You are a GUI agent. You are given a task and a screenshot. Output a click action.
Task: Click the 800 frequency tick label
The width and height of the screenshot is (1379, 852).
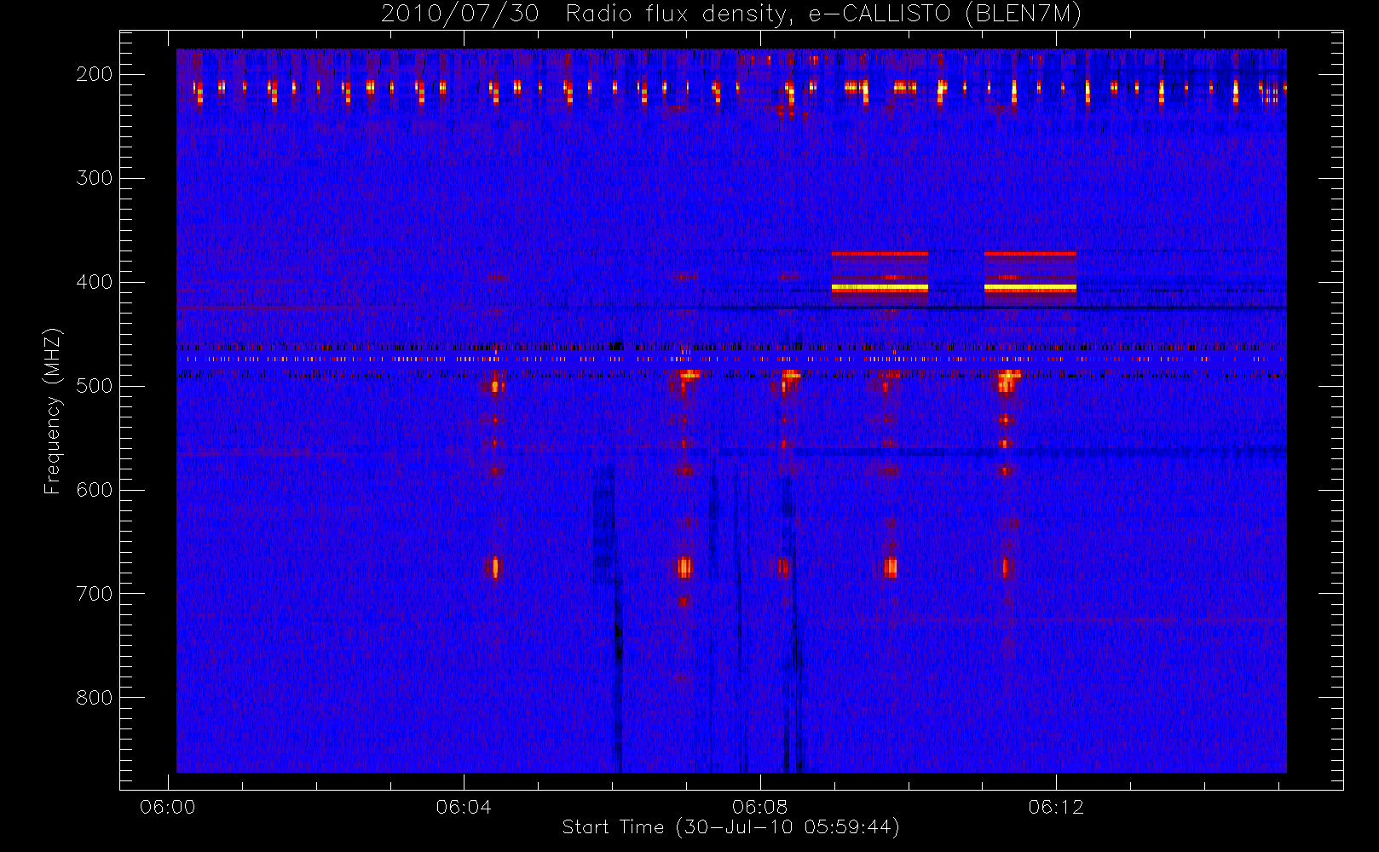(94, 698)
